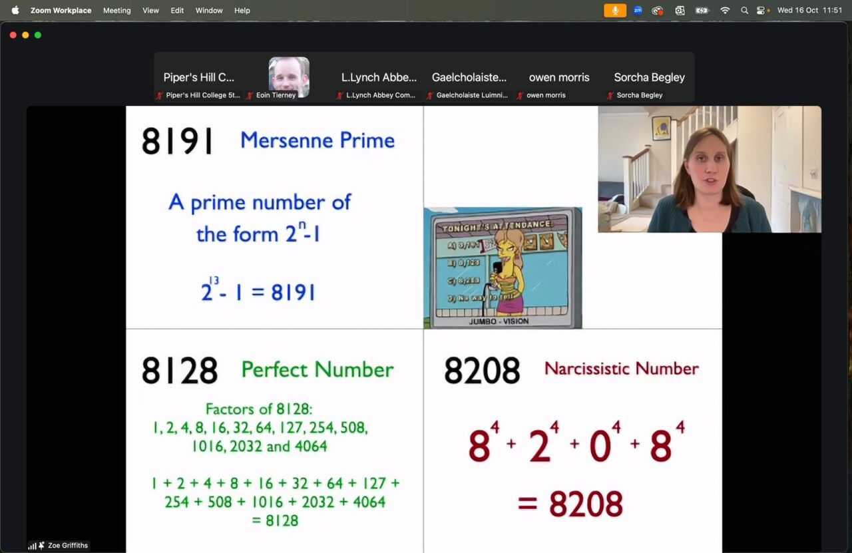Click the Creative Cloud menu bar icon
852x553 pixels.
[x=658, y=11]
